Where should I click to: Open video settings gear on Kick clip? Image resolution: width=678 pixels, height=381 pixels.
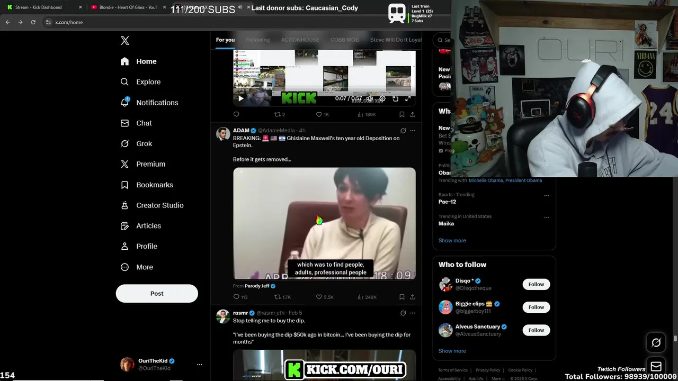[x=382, y=98]
